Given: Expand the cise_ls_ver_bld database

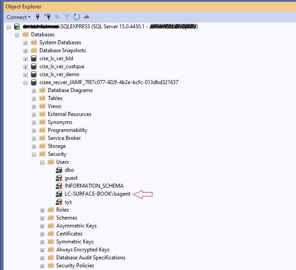Looking at the screenshot, I should [x=26, y=59].
